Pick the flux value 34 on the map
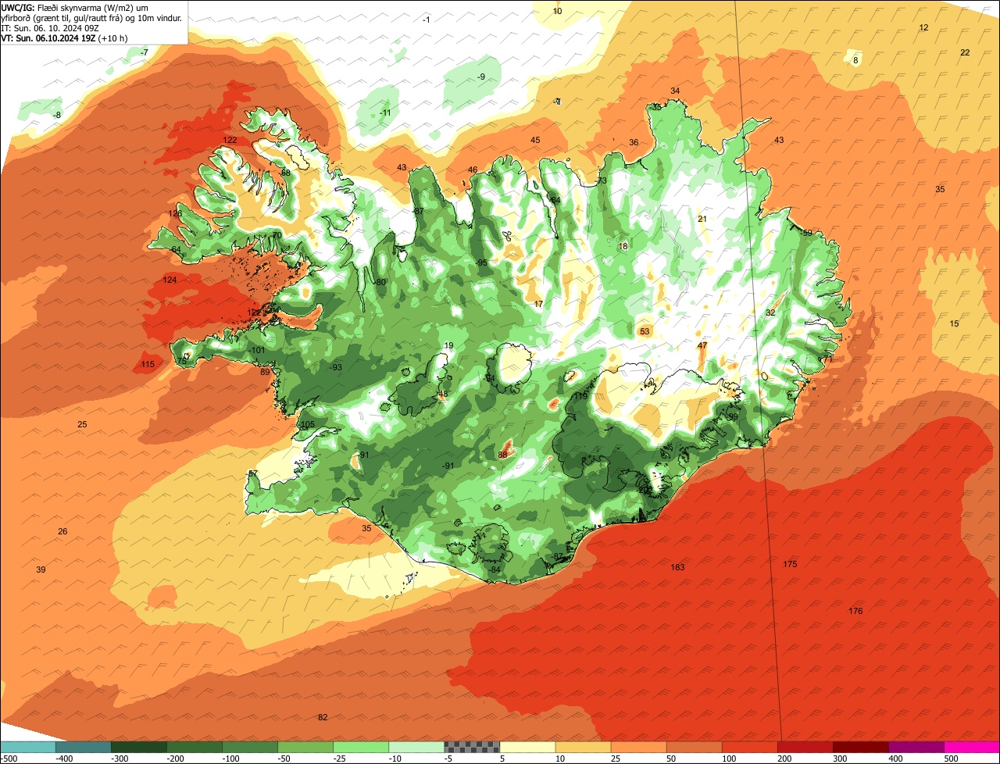The height and width of the screenshot is (764, 1000). [675, 91]
